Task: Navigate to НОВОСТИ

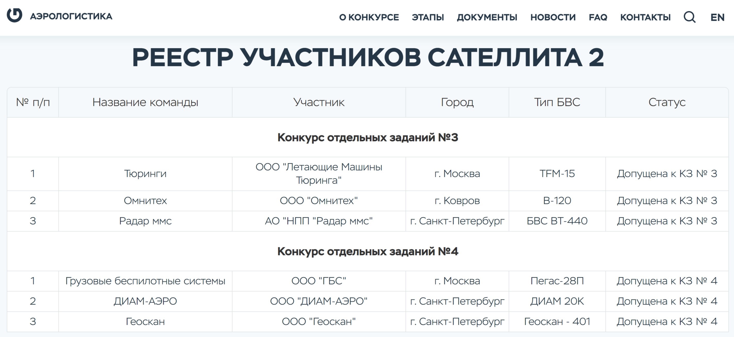Action: [553, 17]
